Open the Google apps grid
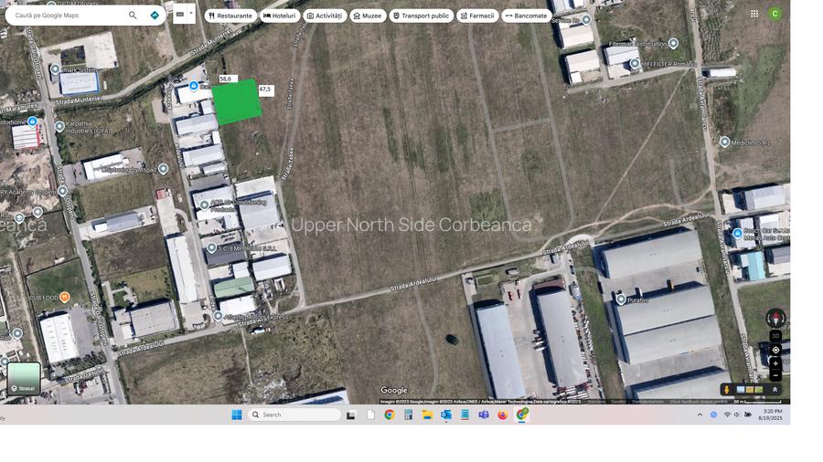 [754, 14]
